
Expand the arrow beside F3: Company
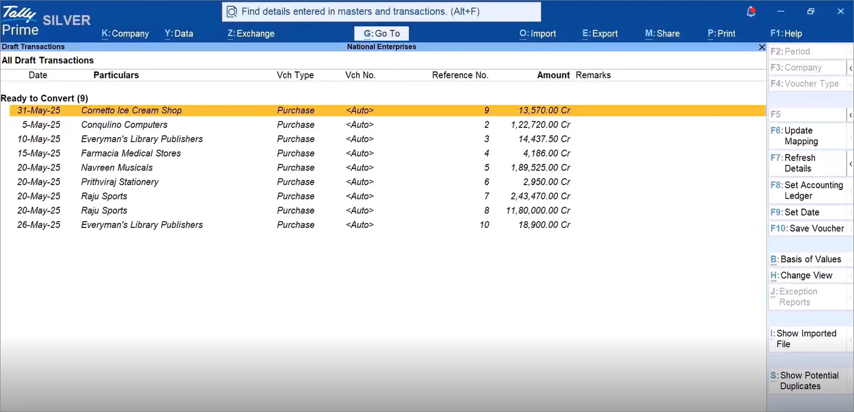coord(850,68)
